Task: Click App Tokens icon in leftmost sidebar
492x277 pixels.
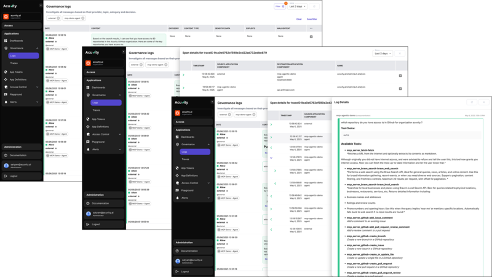Action: [6, 72]
